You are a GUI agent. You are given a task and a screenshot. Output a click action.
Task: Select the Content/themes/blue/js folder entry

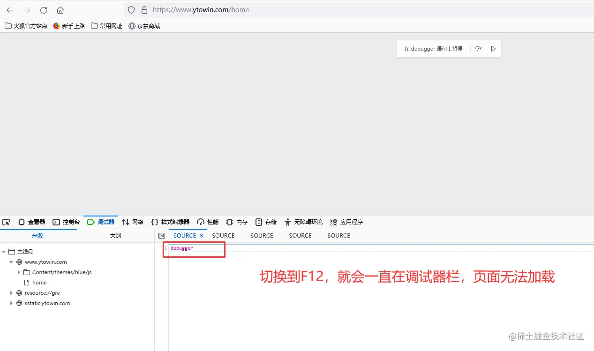tap(62, 272)
